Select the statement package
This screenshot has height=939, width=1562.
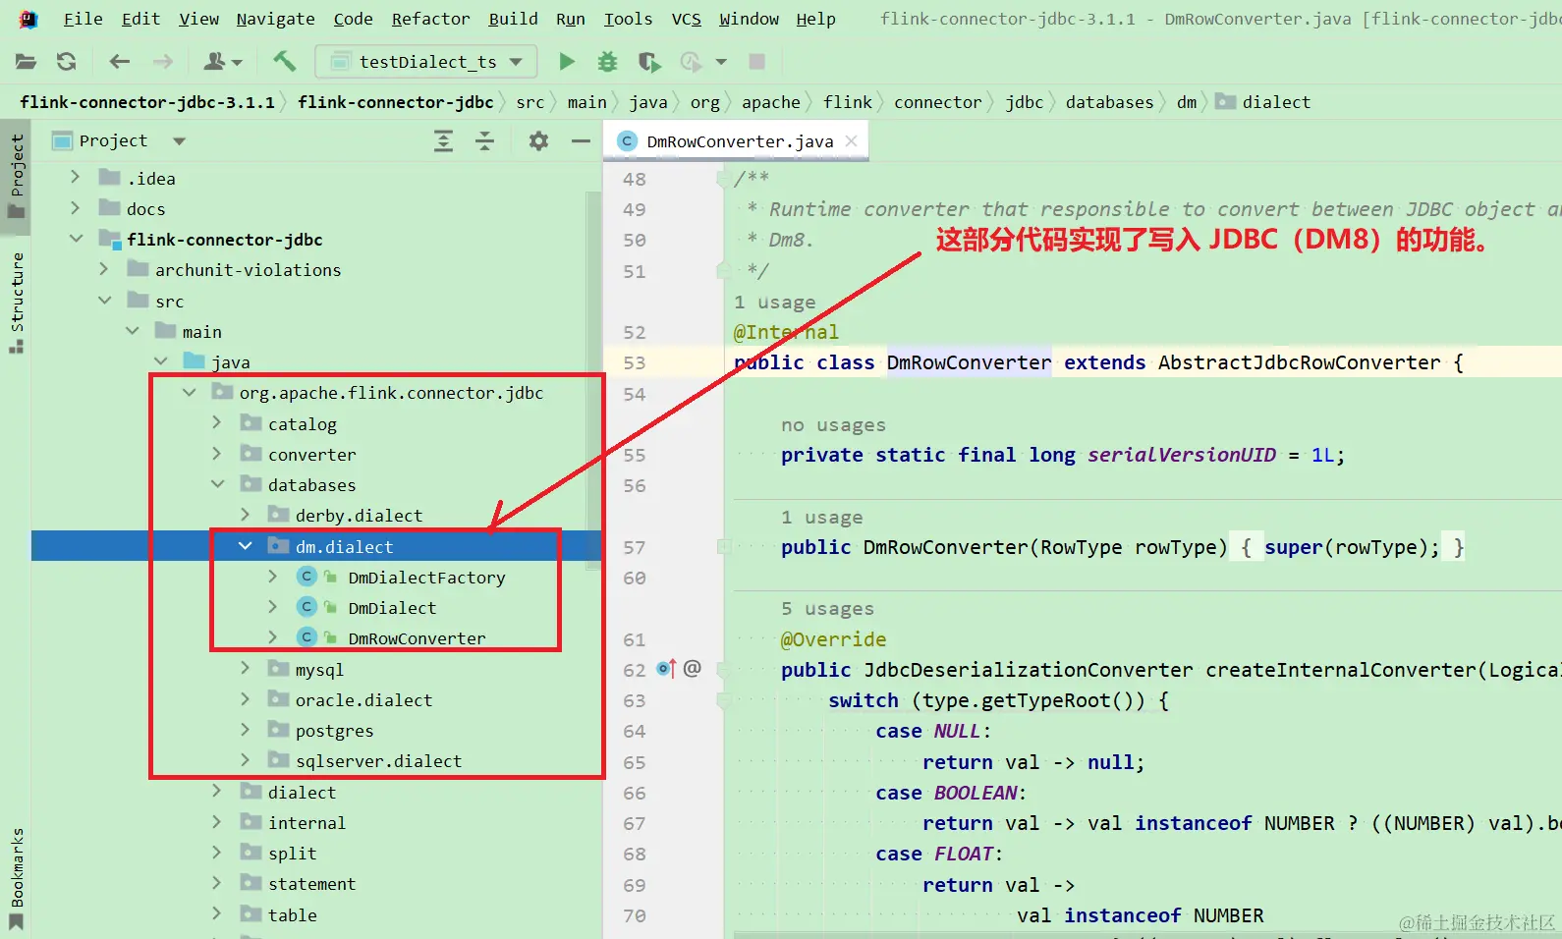point(312,884)
